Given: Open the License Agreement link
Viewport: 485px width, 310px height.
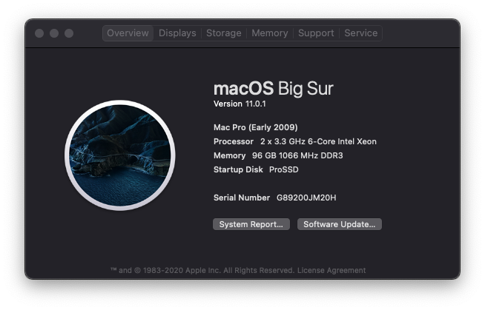Looking at the screenshot, I should pyautogui.click(x=331, y=271).
